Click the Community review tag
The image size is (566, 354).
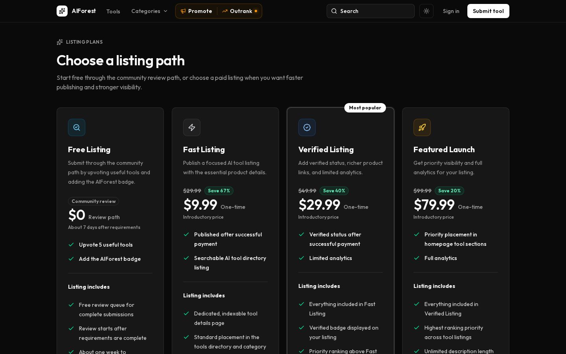[x=94, y=201]
